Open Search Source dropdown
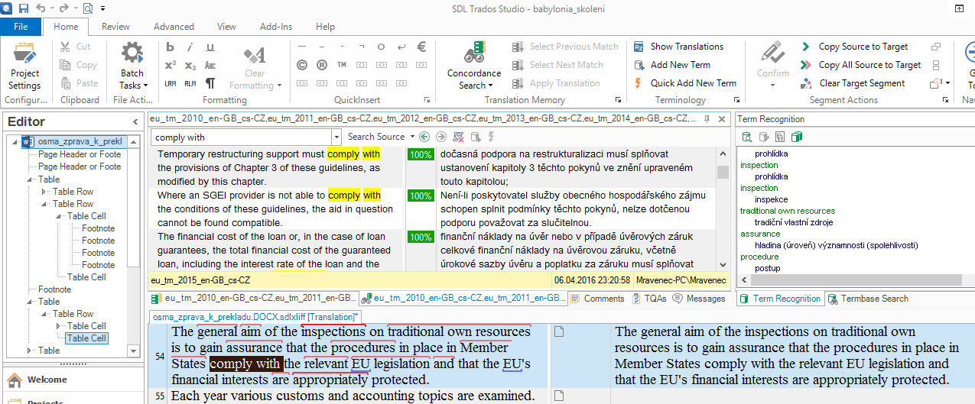This screenshot has width=975, height=404. pyautogui.click(x=381, y=137)
